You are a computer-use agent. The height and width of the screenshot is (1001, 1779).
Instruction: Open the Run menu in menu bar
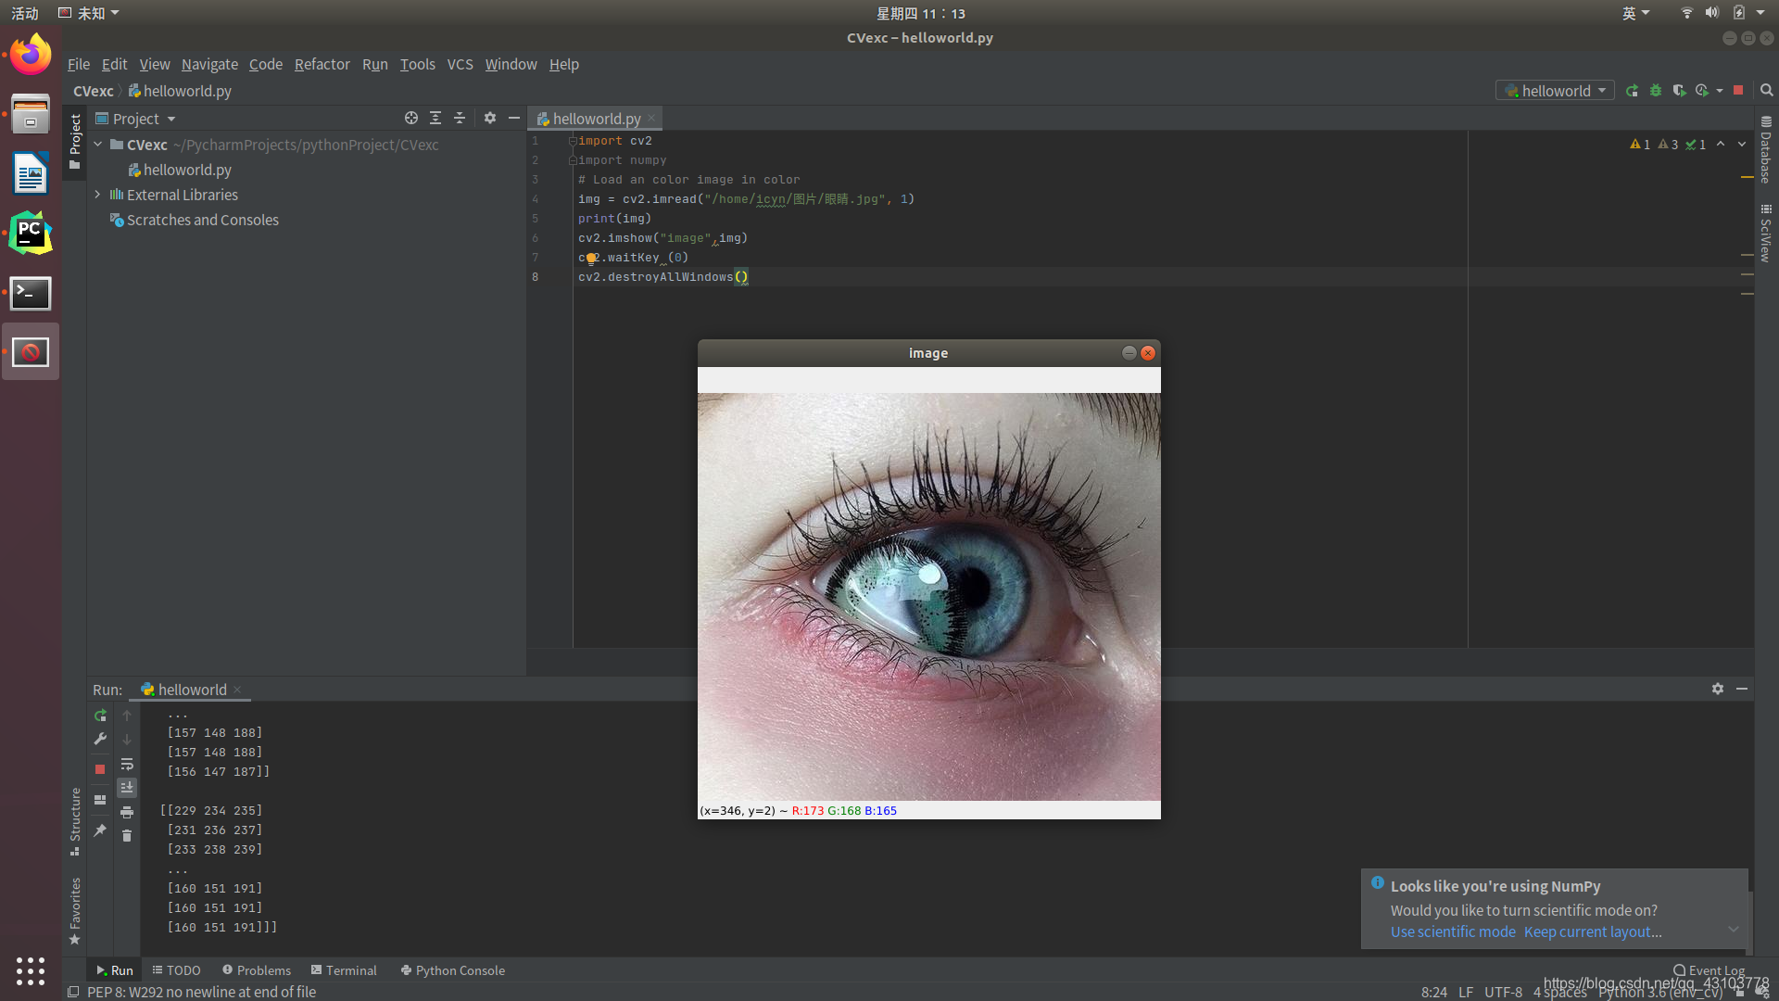pyautogui.click(x=374, y=64)
